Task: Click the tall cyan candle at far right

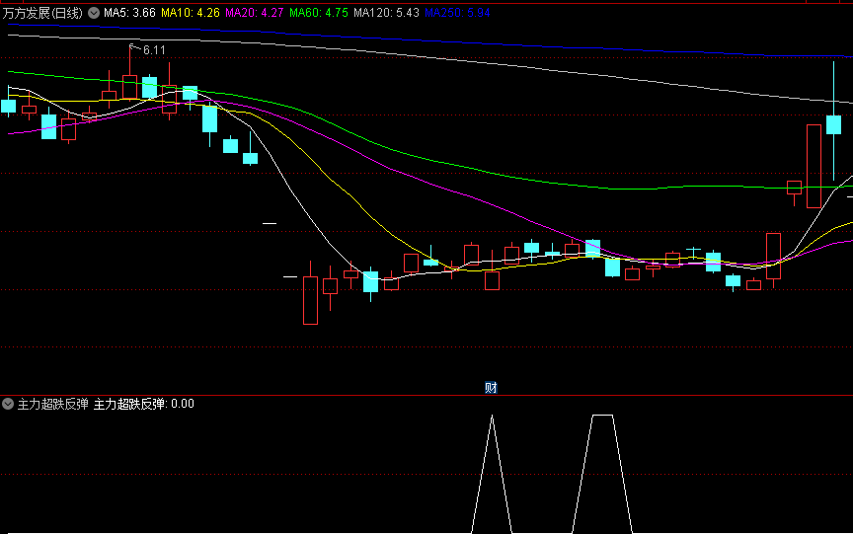Action: coord(833,124)
